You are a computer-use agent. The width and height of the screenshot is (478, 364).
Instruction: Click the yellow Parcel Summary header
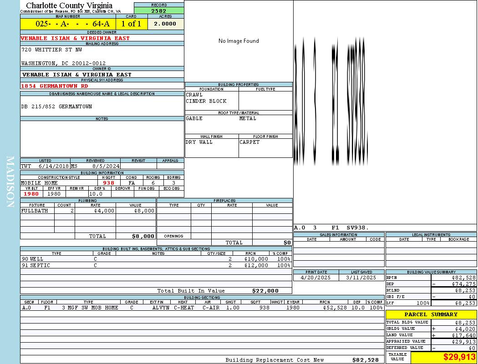(x=431, y=314)
